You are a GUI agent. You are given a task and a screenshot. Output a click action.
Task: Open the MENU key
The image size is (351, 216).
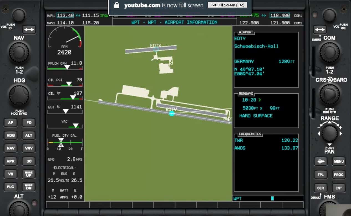[x=339, y=161]
